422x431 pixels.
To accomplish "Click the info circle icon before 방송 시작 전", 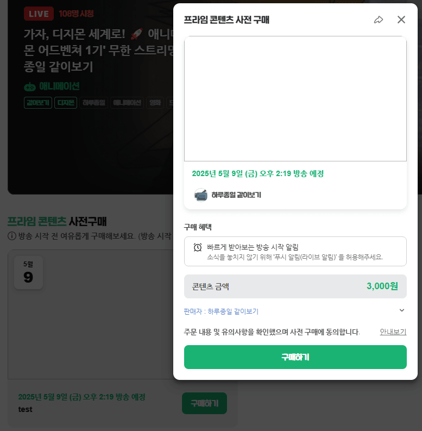I will [12, 236].
